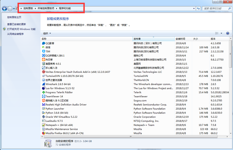
Task: Click the Lua for Windows icon
Action: 43,88
